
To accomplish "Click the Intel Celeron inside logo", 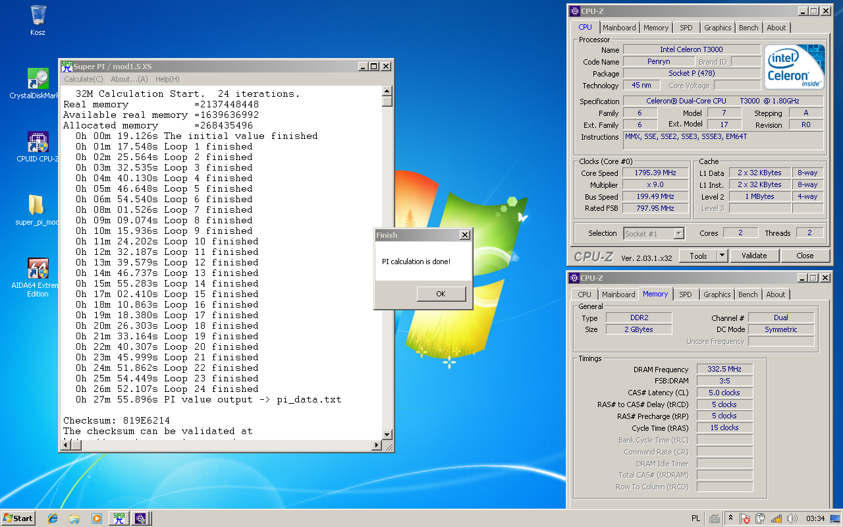I will point(794,67).
